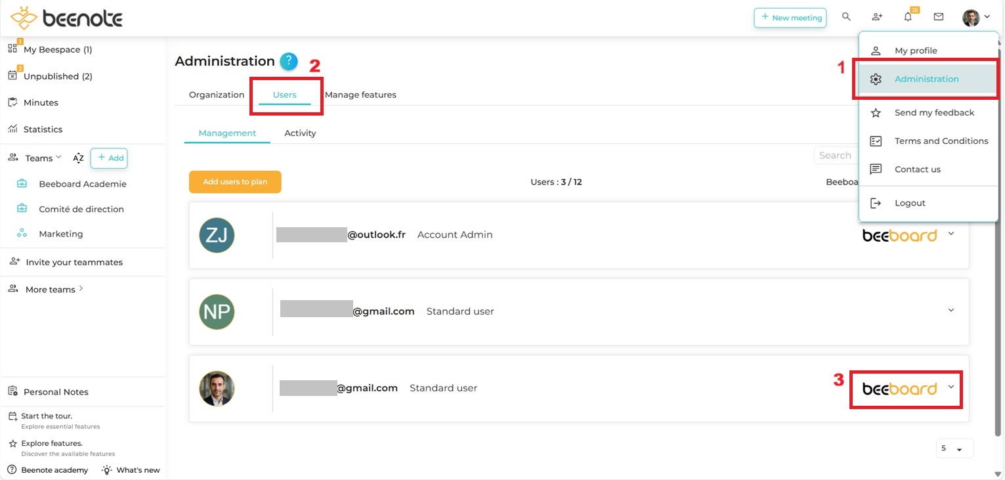Open the rows-per-page dropdown showing 5
The width and height of the screenshot is (1005, 480).
954,448
